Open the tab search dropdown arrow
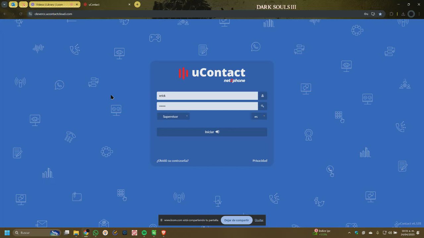 click(4, 5)
